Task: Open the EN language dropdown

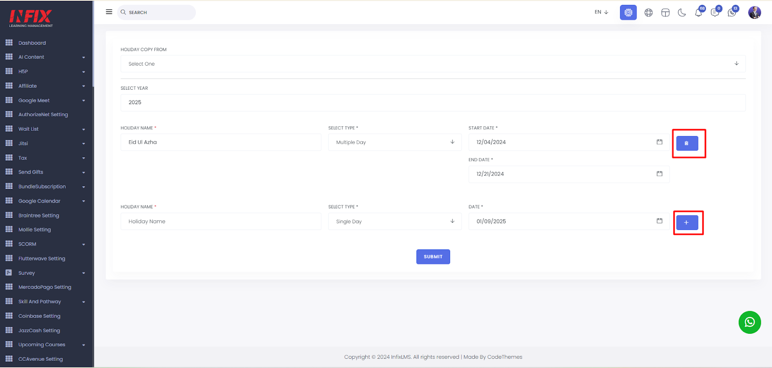Action: click(601, 12)
